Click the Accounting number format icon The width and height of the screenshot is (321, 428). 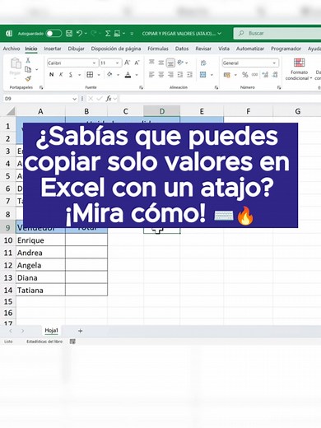tap(227, 75)
